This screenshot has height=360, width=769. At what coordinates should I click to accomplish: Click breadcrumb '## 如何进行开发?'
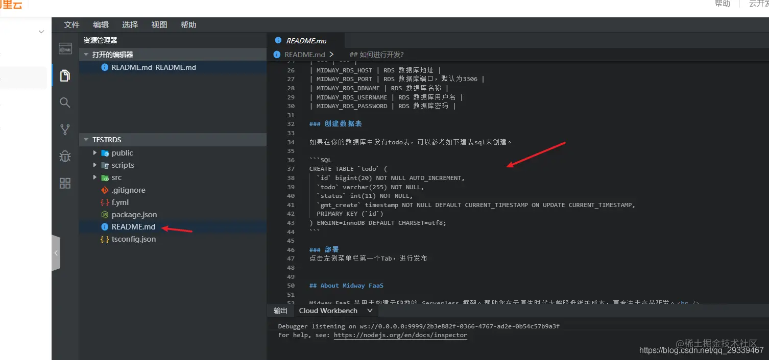point(376,55)
